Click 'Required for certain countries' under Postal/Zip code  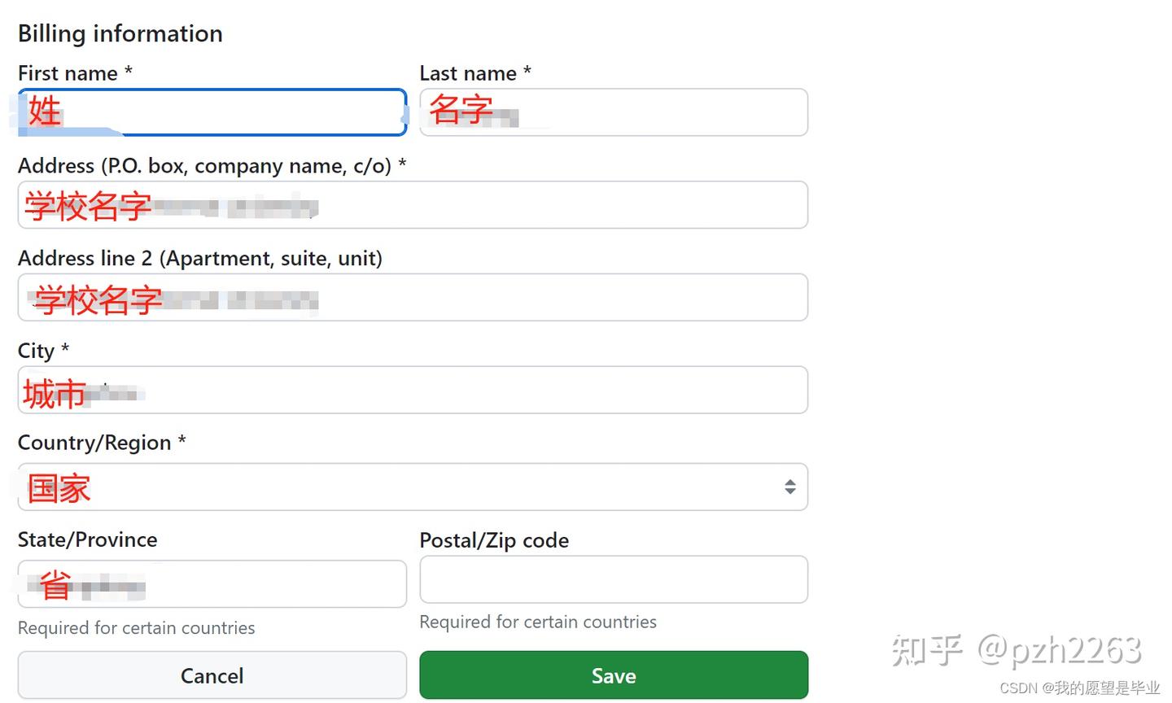click(537, 621)
